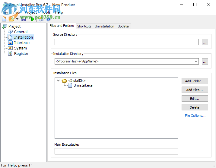Image resolution: width=216 pixels, height=168 pixels.
Task: Click the green Build play icon
Action: [x=33, y=19]
